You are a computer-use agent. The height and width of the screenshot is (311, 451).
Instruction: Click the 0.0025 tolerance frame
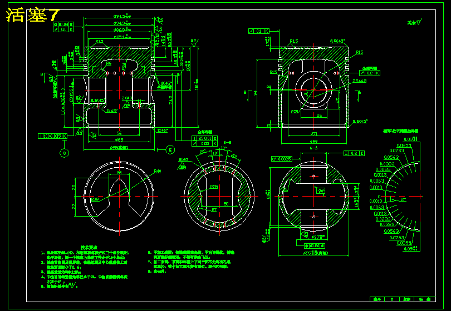click(x=282, y=159)
